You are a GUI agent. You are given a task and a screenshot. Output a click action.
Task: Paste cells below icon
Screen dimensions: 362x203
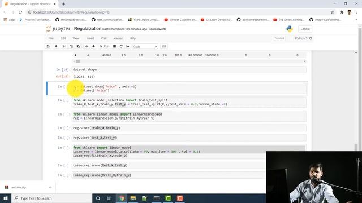78,46
